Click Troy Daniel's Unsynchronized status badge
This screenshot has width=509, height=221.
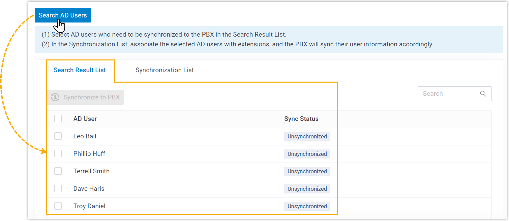[x=307, y=206]
